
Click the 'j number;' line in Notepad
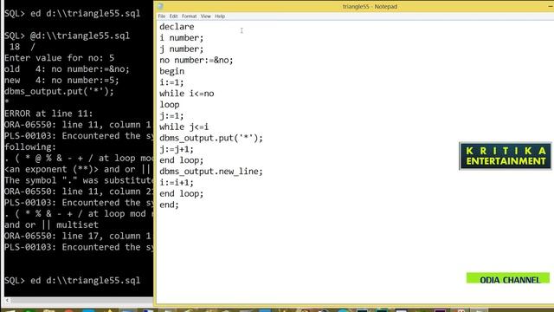coord(181,49)
